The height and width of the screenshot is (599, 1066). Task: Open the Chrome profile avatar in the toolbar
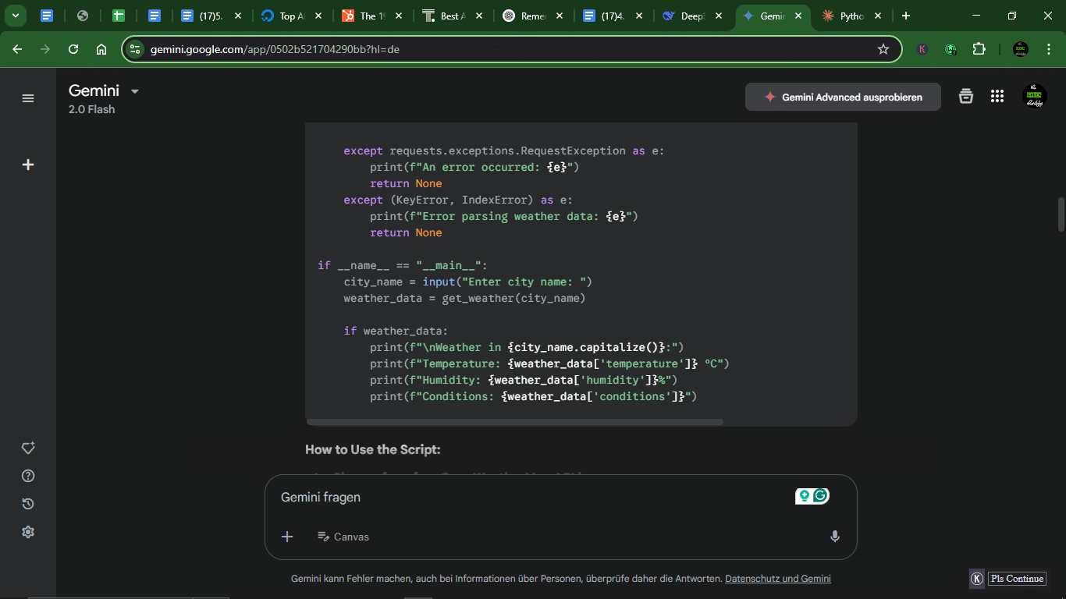(1020, 49)
